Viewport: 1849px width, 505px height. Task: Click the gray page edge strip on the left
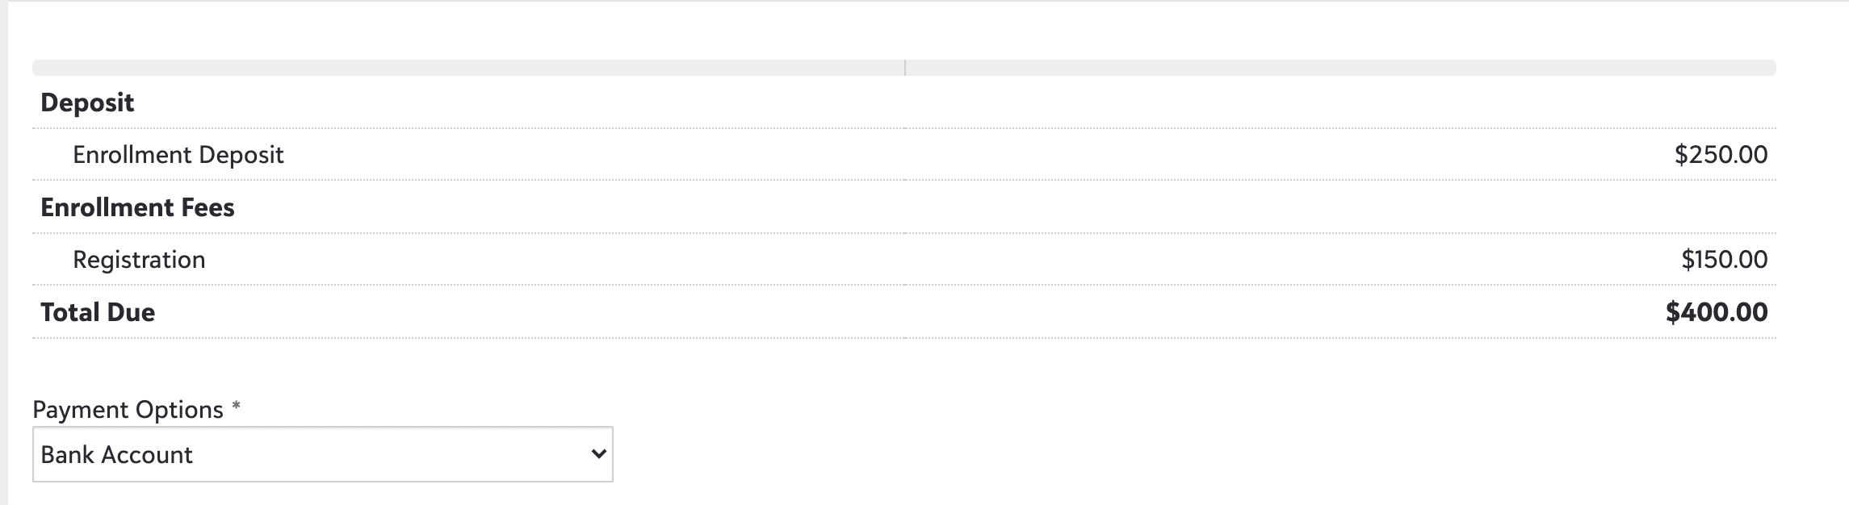pos(3,252)
